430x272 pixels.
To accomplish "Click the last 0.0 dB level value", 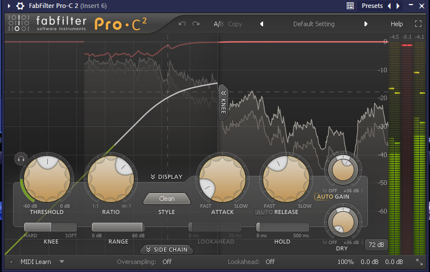I will (394, 262).
